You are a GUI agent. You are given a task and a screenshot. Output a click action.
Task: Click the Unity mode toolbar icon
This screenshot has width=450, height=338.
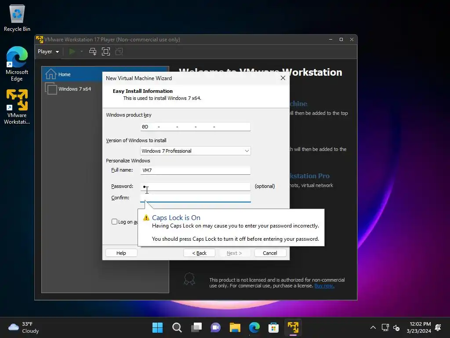119,51
